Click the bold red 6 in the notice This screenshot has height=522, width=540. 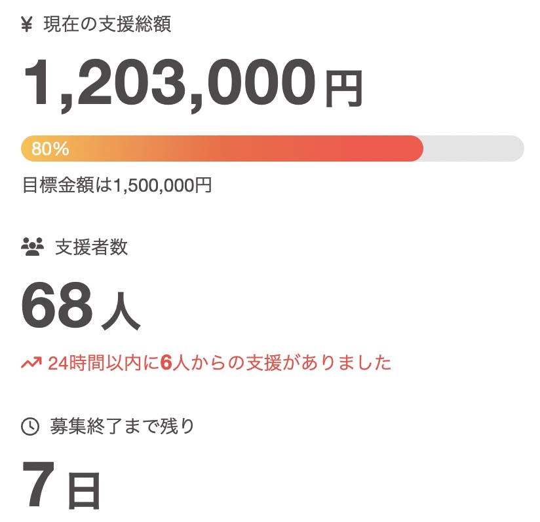tap(165, 362)
